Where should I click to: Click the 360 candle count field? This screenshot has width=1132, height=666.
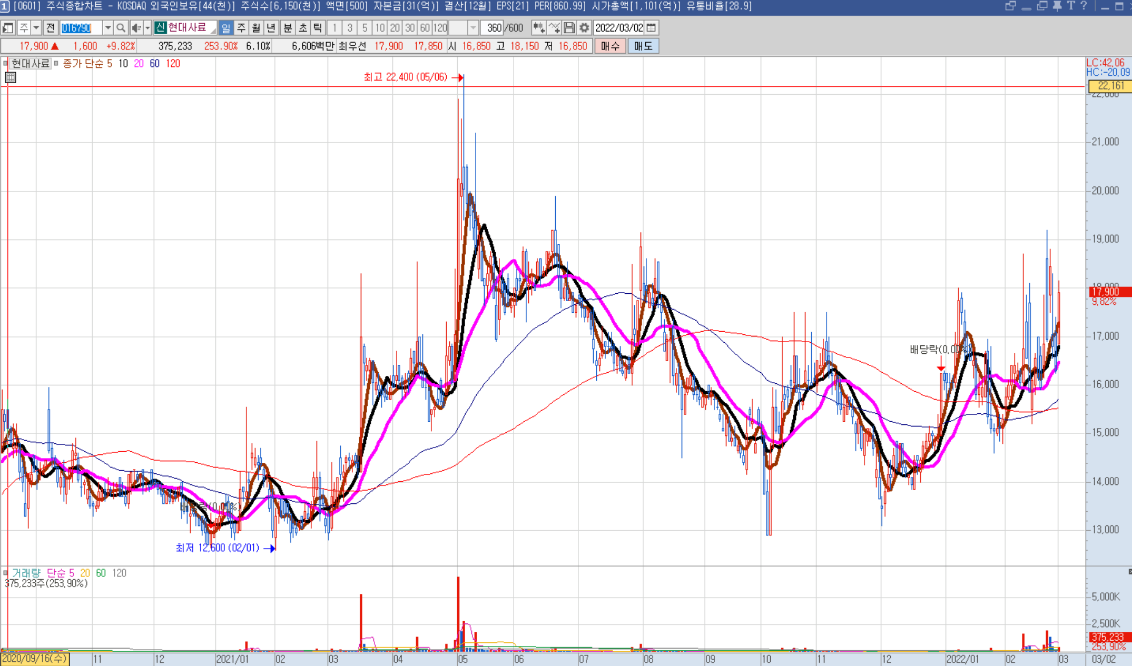(493, 27)
